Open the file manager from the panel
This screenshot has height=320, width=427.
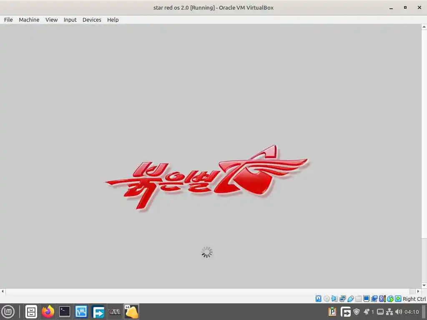pyautogui.click(x=31, y=312)
